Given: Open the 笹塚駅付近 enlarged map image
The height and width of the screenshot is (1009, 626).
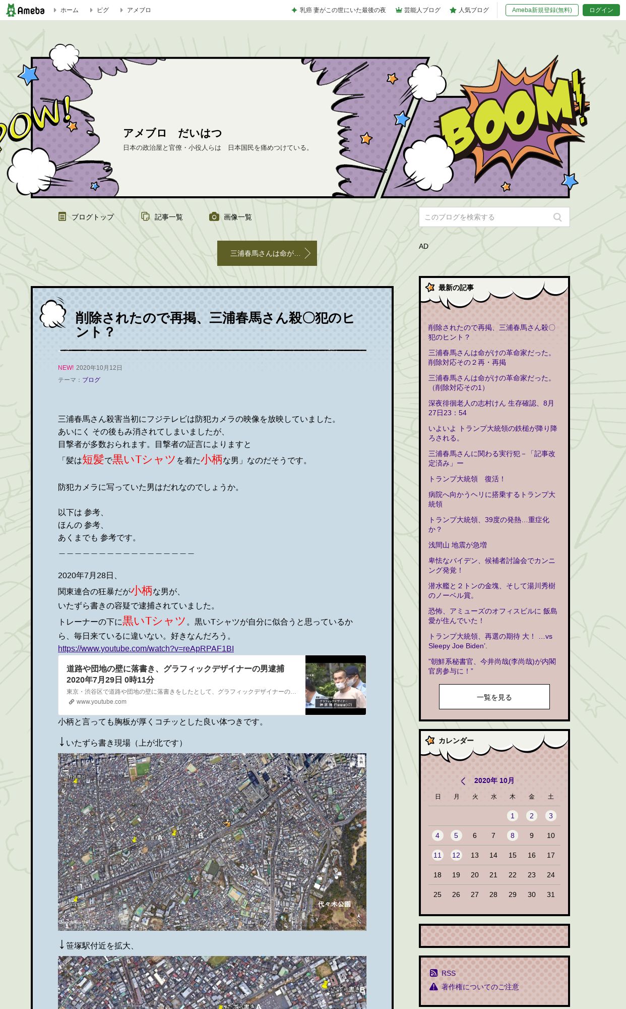Looking at the screenshot, I should [212, 982].
